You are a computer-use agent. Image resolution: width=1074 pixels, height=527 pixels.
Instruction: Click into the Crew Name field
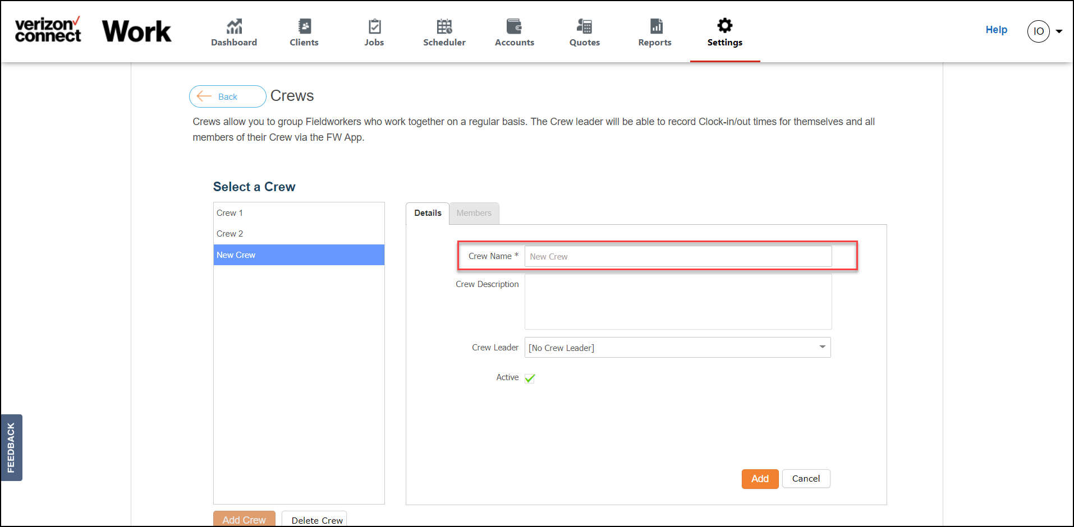click(x=678, y=256)
